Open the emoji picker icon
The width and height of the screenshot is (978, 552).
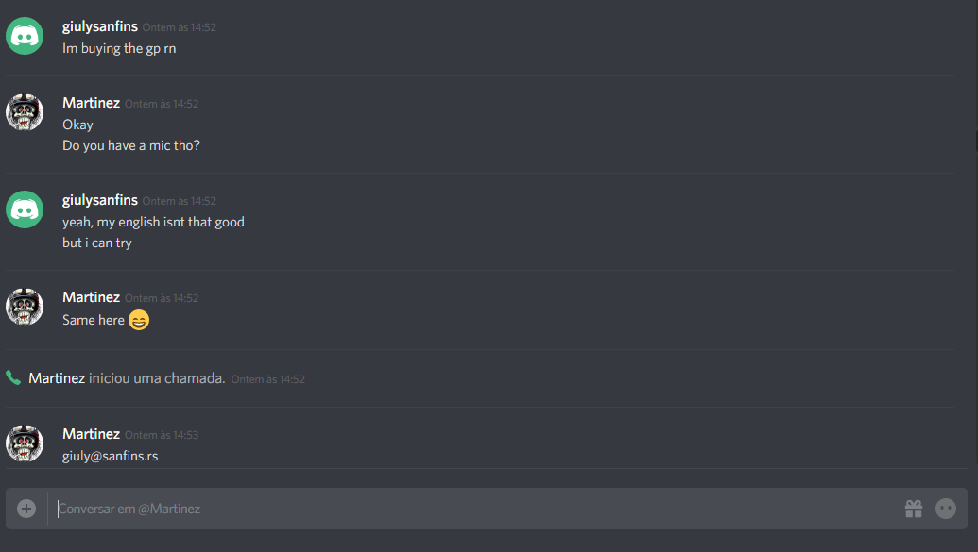pos(946,509)
